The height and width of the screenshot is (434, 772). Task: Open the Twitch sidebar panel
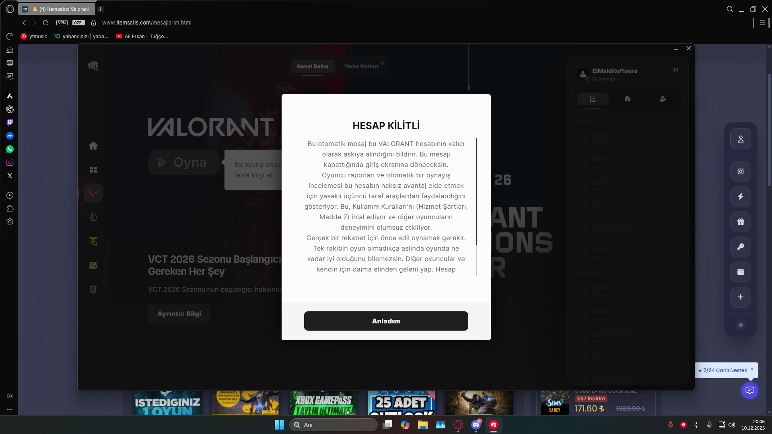(10, 122)
